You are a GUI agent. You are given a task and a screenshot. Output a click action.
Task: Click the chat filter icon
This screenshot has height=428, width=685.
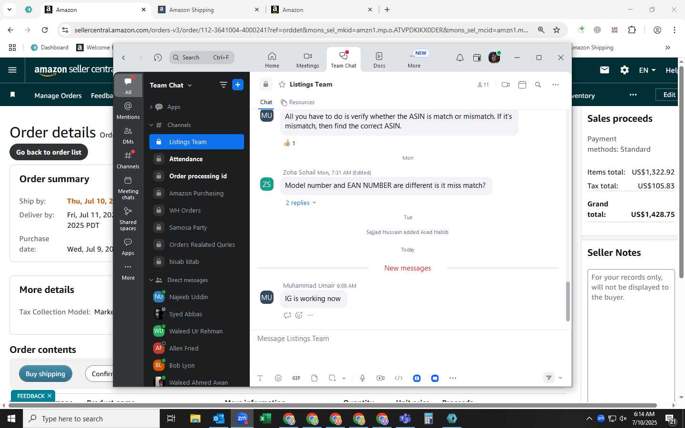pyautogui.click(x=223, y=85)
